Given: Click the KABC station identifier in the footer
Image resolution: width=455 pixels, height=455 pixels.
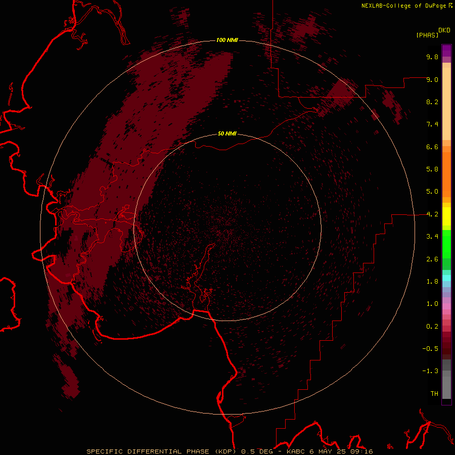Looking at the screenshot, I should (x=295, y=451).
